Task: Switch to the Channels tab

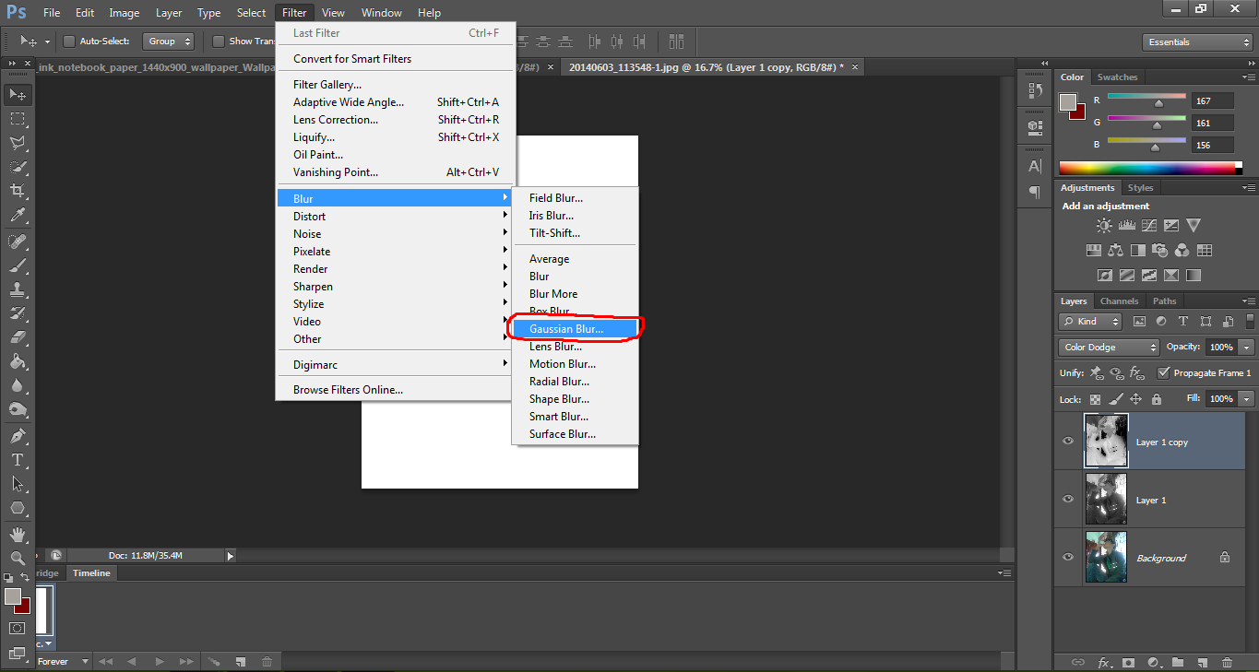Action: click(x=1120, y=301)
